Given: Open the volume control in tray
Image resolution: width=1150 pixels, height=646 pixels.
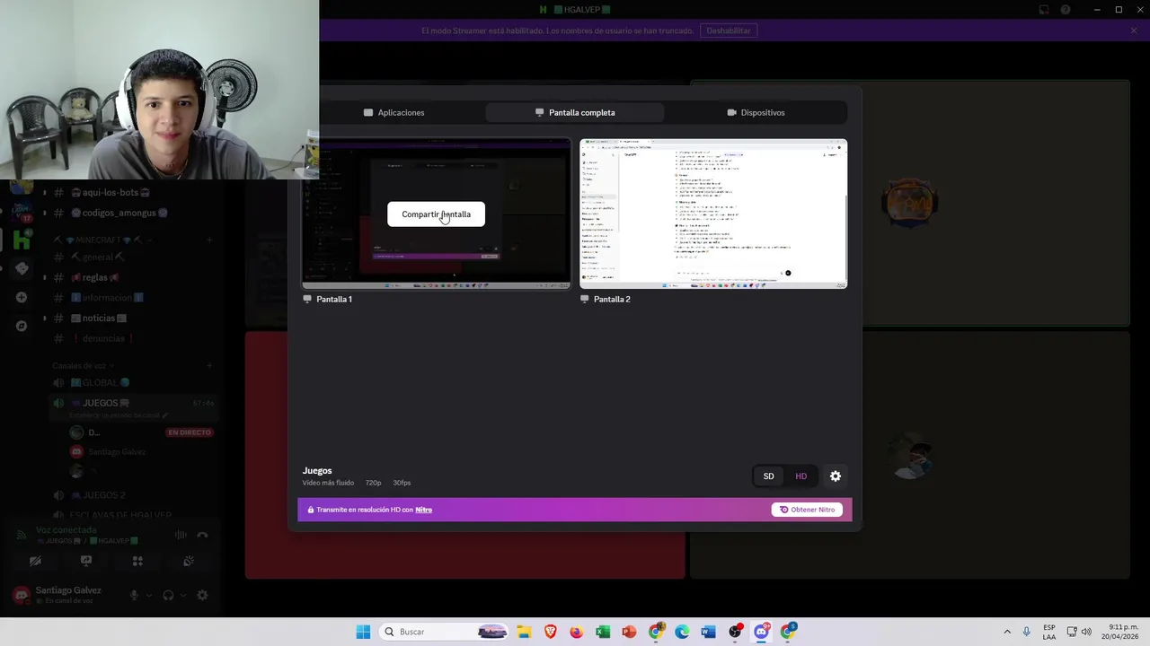Looking at the screenshot, I should pos(1086,632).
